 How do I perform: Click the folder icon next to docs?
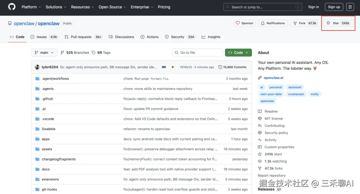click(x=37, y=169)
